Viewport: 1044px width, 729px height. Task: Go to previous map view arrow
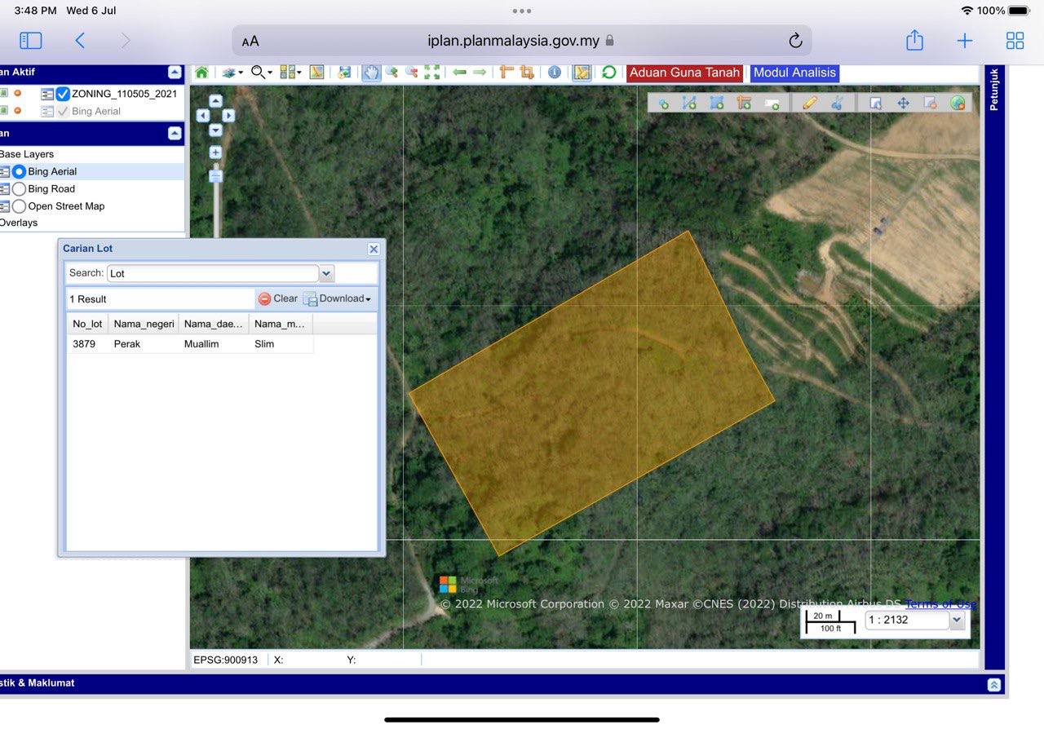459,73
